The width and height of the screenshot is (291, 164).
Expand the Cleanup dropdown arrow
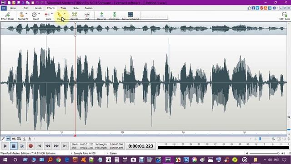65,14
